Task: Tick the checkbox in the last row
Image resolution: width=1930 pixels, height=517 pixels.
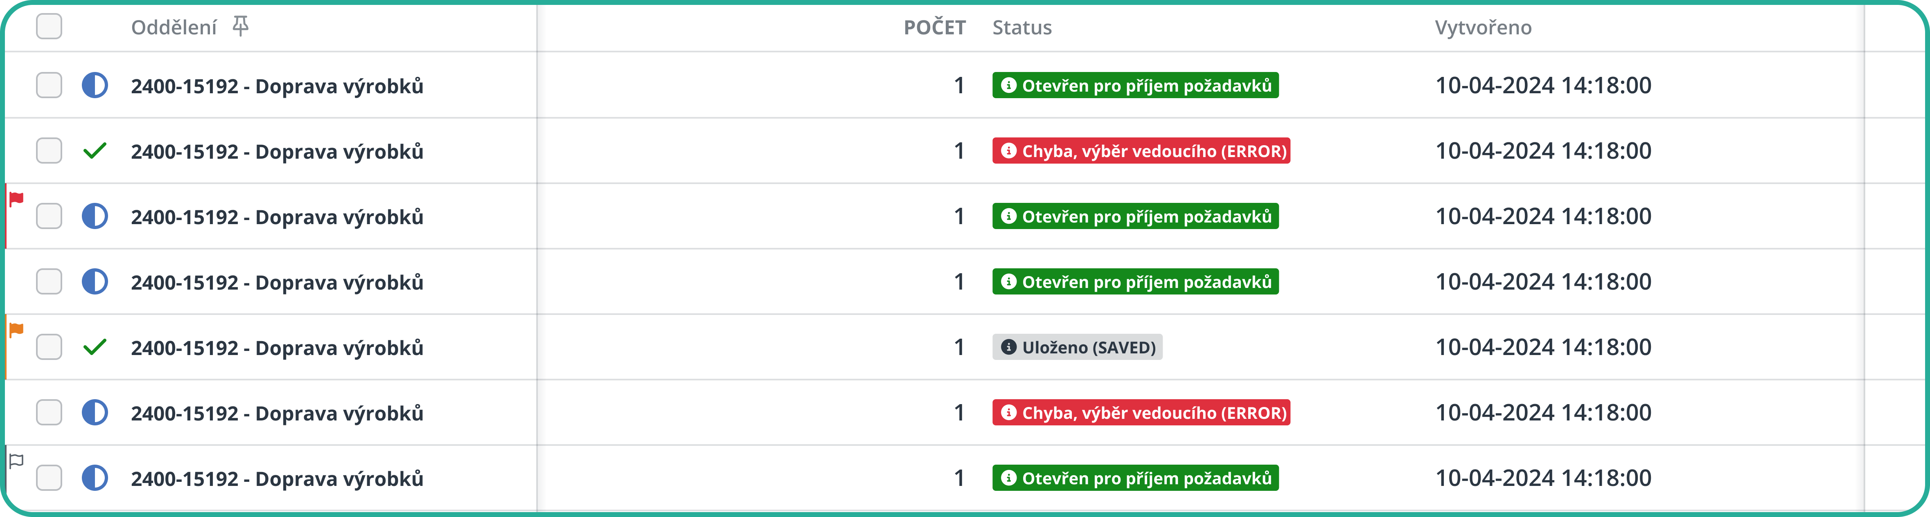Action: tap(49, 478)
